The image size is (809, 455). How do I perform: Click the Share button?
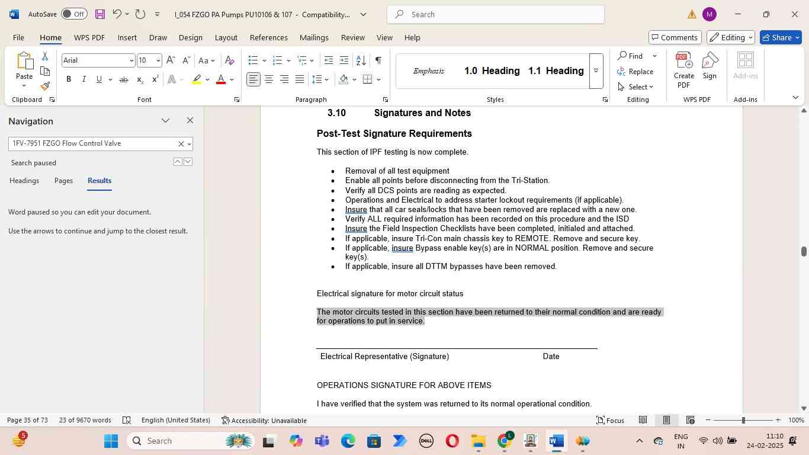pyautogui.click(x=780, y=37)
